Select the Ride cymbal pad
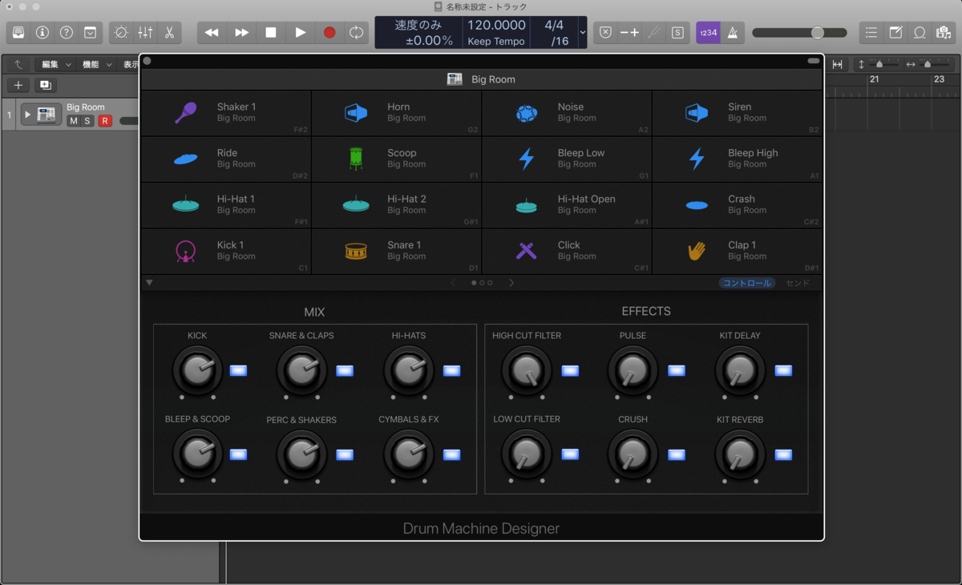 pyautogui.click(x=226, y=159)
